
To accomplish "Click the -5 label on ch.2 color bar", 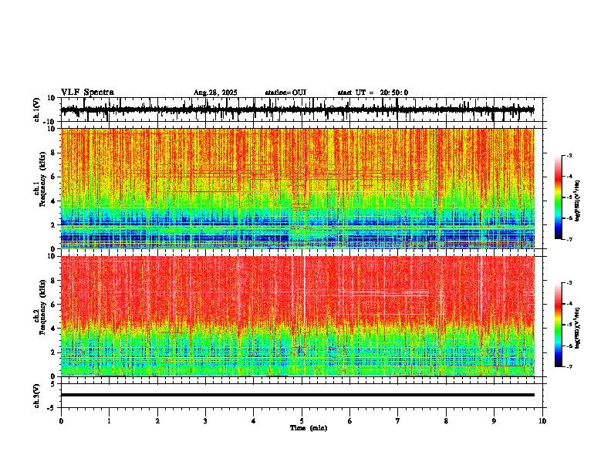I will pyautogui.click(x=569, y=325).
